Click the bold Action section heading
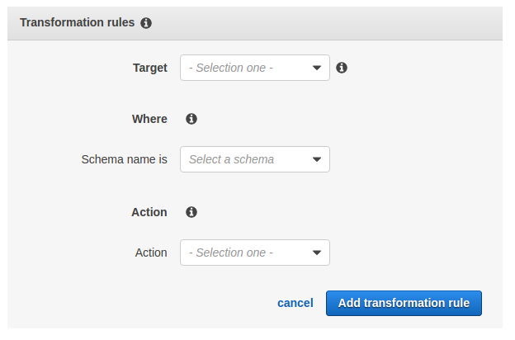This screenshot has width=515, height=340. coord(149,212)
